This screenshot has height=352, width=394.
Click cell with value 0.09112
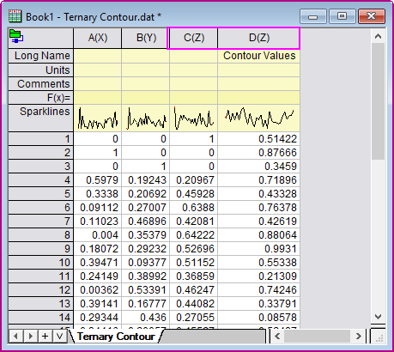click(x=98, y=208)
